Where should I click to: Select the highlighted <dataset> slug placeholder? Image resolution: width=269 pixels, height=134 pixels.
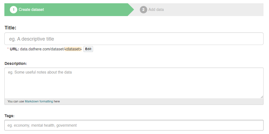(x=73, y=49)
